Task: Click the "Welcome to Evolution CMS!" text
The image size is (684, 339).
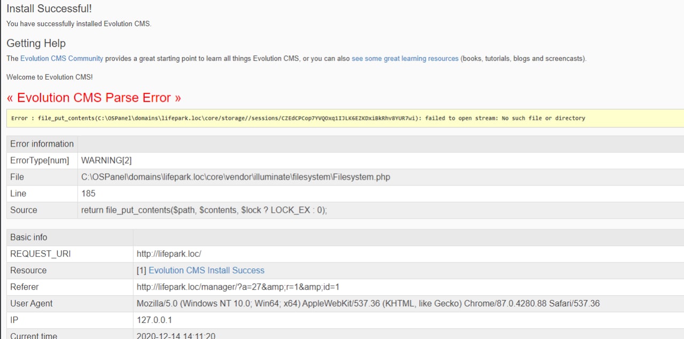Action: click(49, 77)
